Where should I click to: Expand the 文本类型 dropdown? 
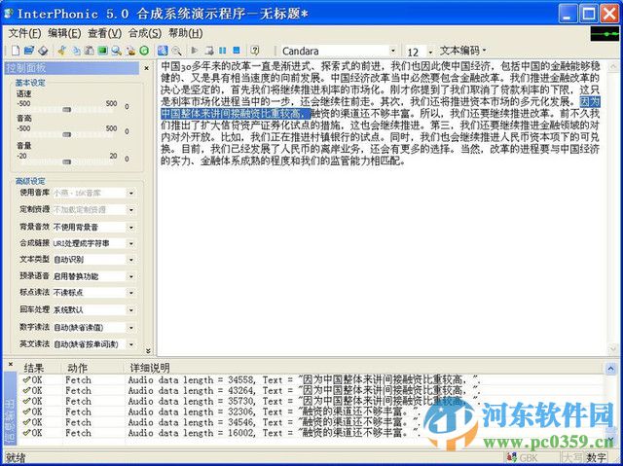(131, 260)
